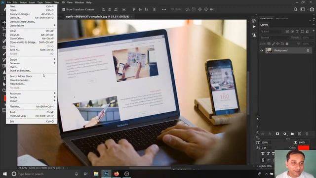Click Align top edges icon
Screen dimensions: 316x178
[134, 9]
